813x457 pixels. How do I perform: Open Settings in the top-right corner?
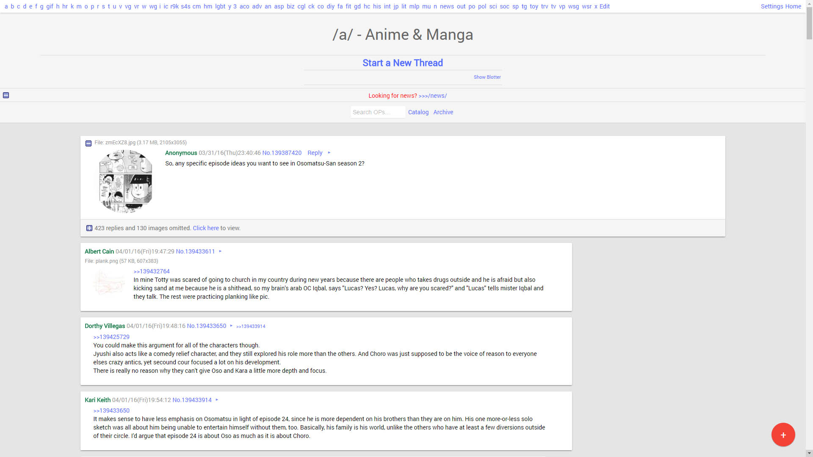click(771, 6)
